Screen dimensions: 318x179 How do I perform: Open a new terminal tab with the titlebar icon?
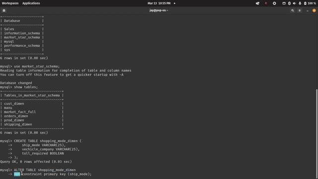click(x=4, y=10)
